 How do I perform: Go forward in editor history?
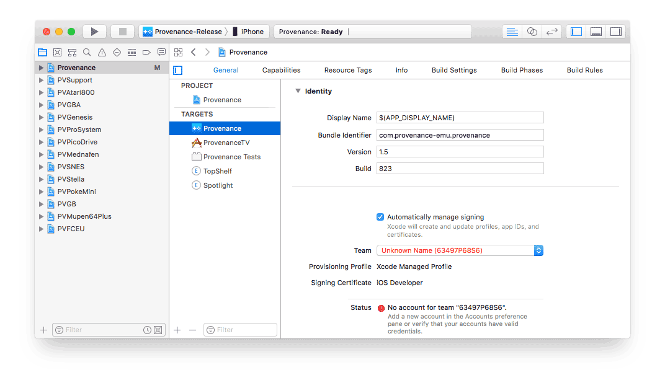207,52
